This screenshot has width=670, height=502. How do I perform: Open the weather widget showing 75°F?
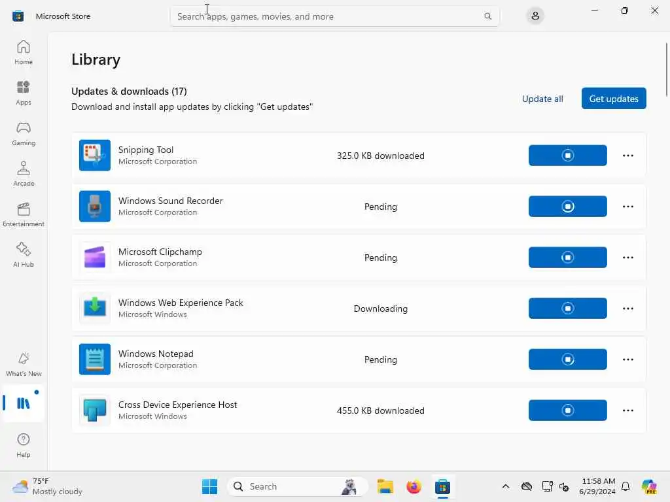click(47, 486)
